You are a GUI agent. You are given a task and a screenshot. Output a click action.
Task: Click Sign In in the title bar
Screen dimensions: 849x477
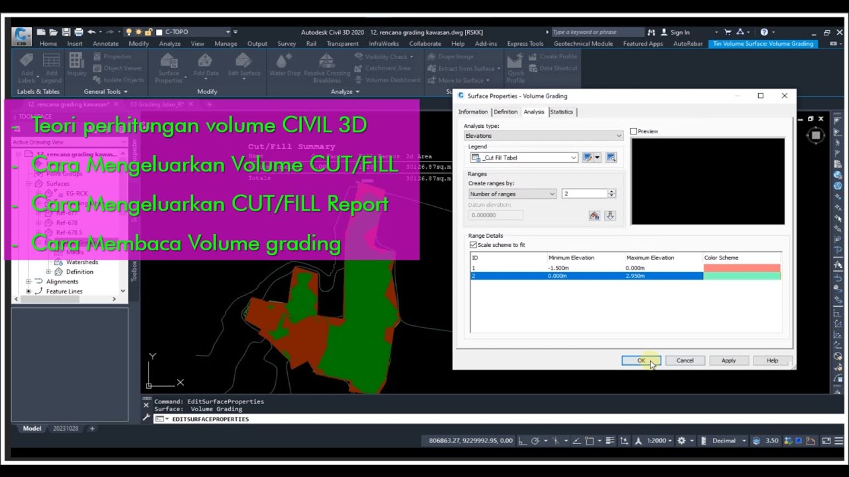tap(680, 32)
